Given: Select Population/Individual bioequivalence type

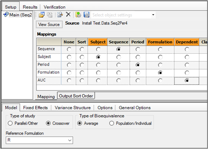Looking at the screenshot, I should (130, 123).
